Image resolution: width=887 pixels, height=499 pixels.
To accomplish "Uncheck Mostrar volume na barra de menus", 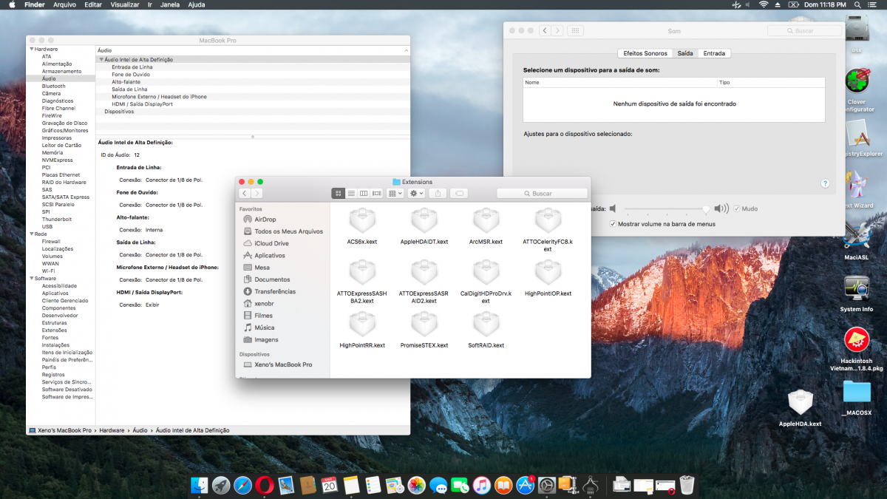I will tap(613, 224).
